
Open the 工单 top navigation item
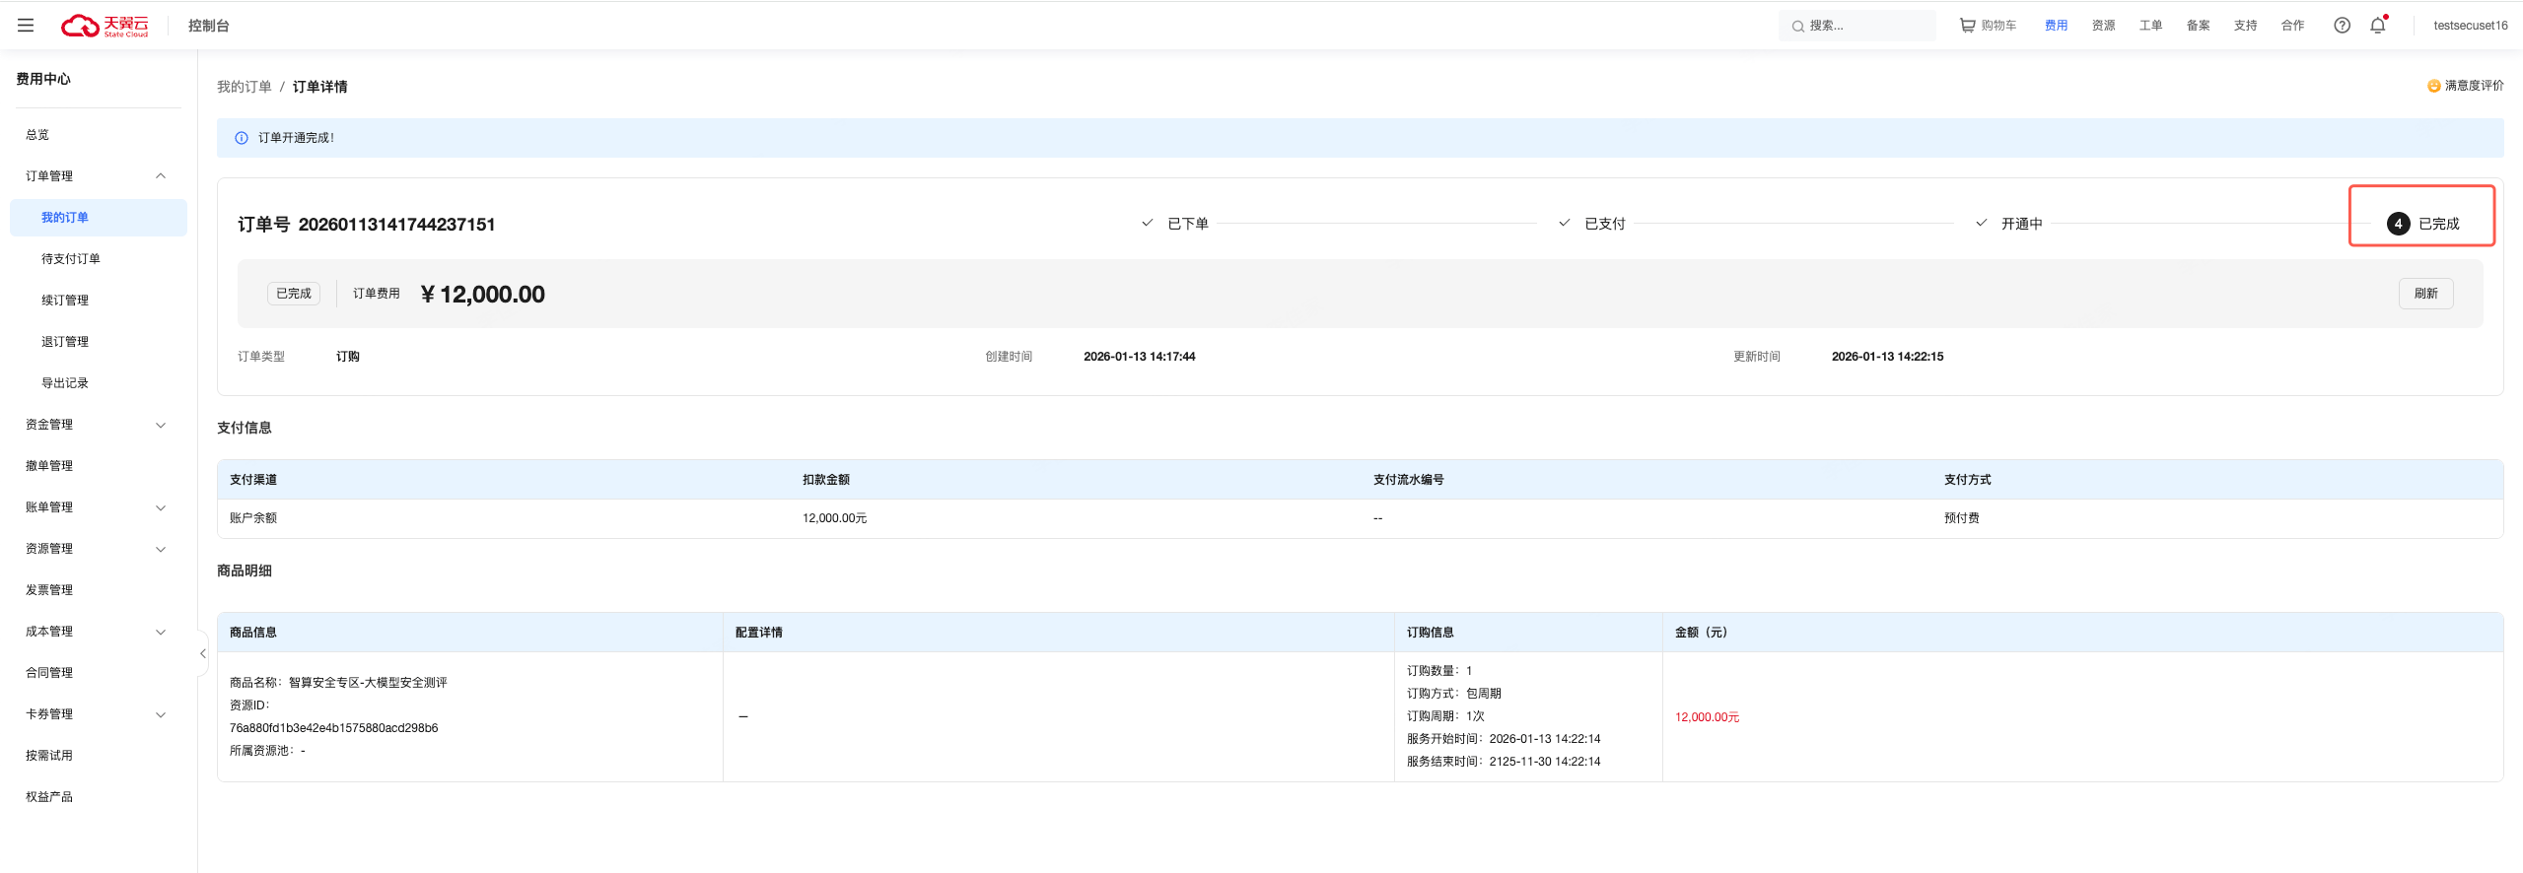click(2150, 26)
